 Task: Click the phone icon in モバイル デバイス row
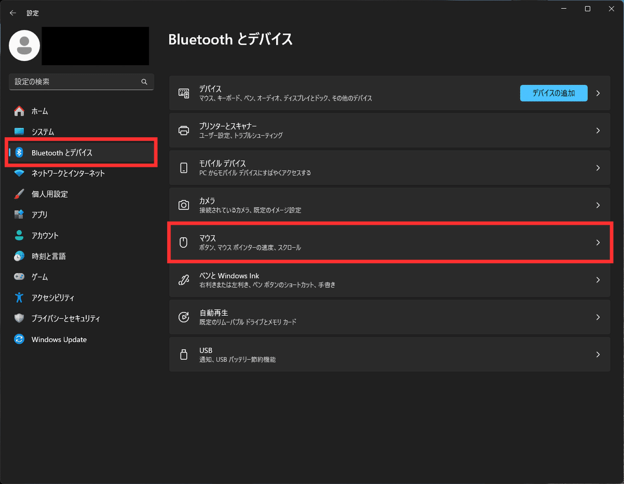point(184,168)
